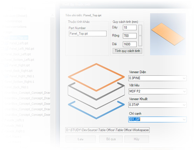Select Panel_Left.ipt in the model tree

(19, 43)
